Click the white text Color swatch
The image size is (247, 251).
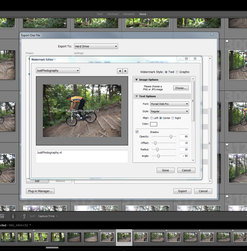154,124
